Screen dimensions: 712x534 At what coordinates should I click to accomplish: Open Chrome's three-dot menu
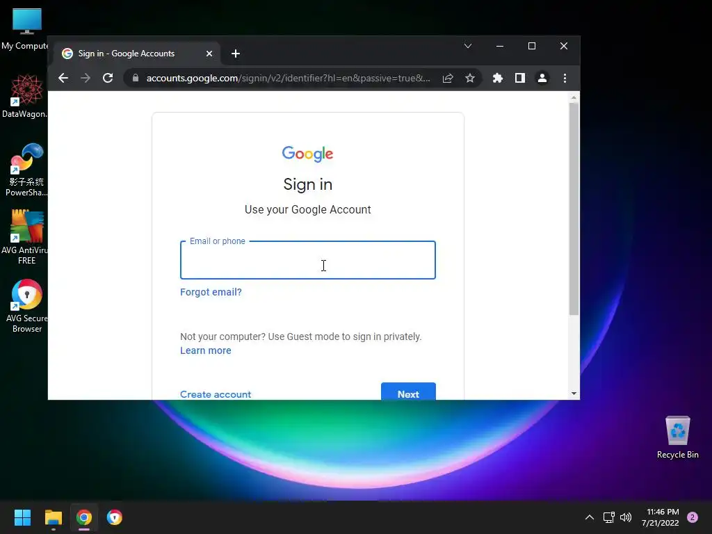click(x=565, y=78)
